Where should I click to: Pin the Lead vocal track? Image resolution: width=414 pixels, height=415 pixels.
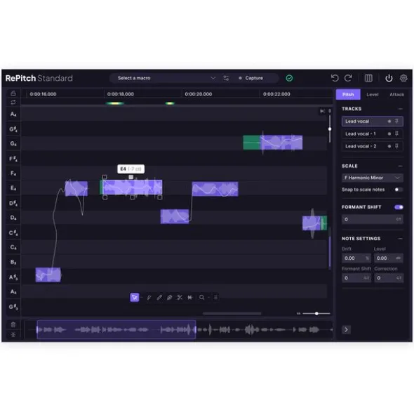pyautogui.click(x=396, y=121)
